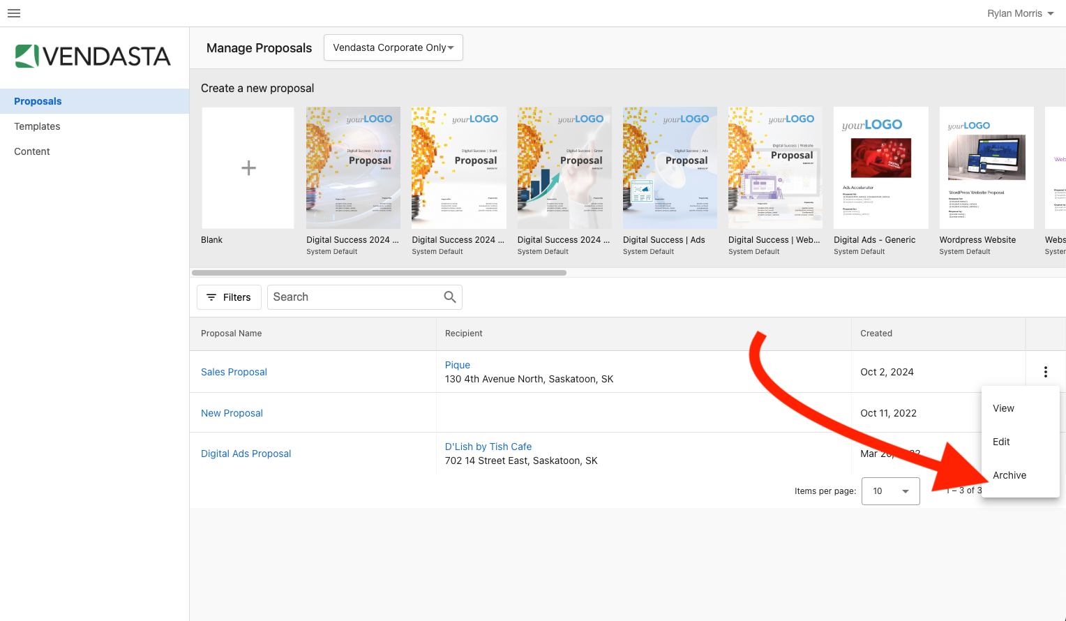This screenshot has width=1066, height=621.
Task: Click the plus icon for a Blank proposal
Action: [x=248, y=167]
